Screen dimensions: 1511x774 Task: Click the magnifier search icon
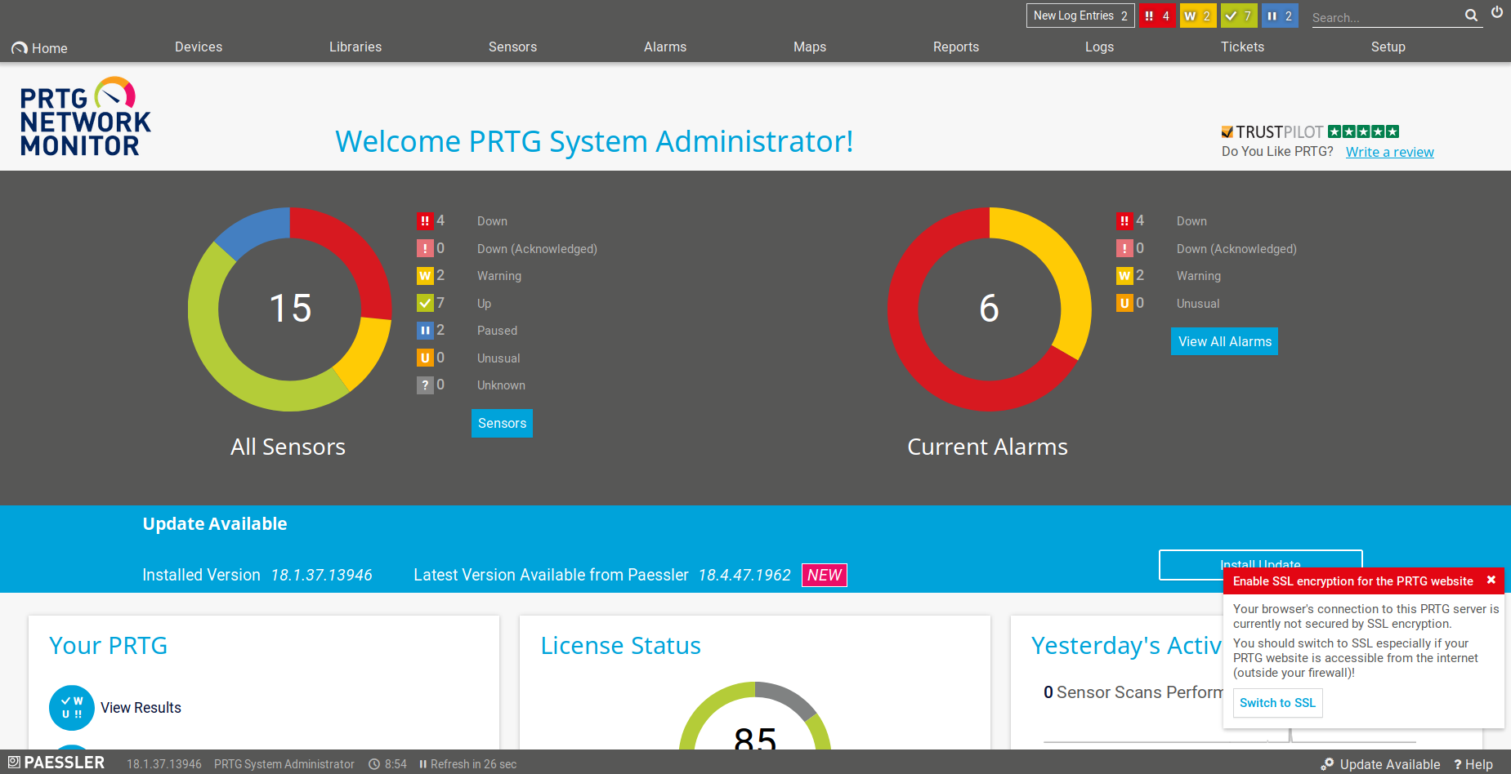coord(1471,16)
